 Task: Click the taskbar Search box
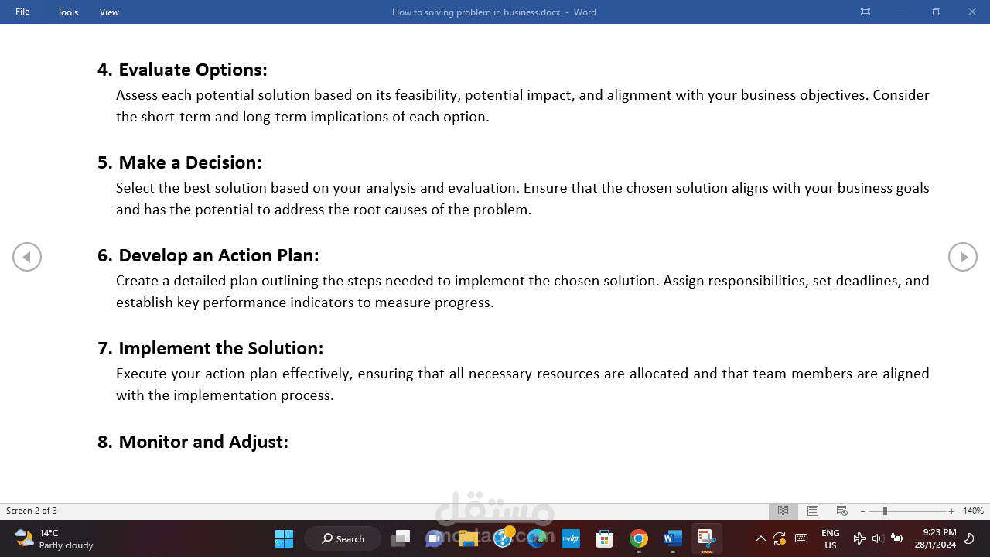[343, 538]
